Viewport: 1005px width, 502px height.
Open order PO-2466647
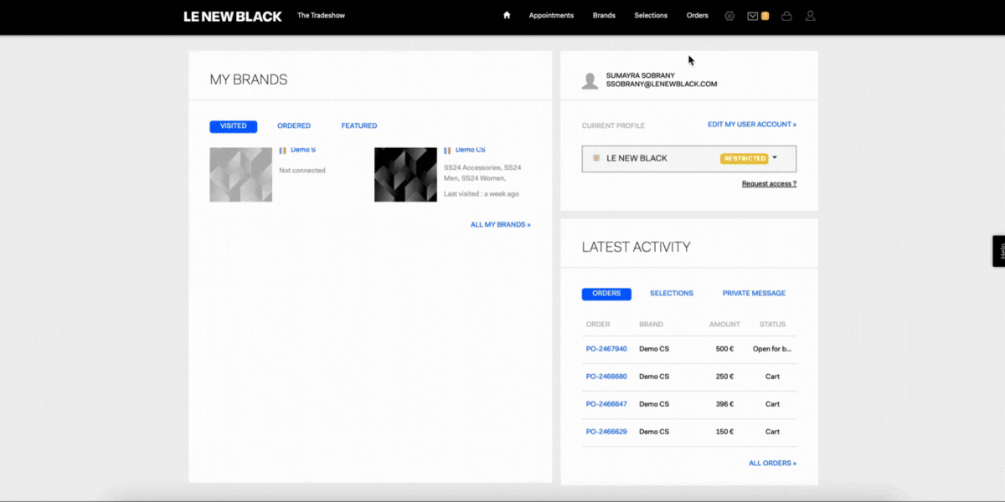click(x=606, y=404)
